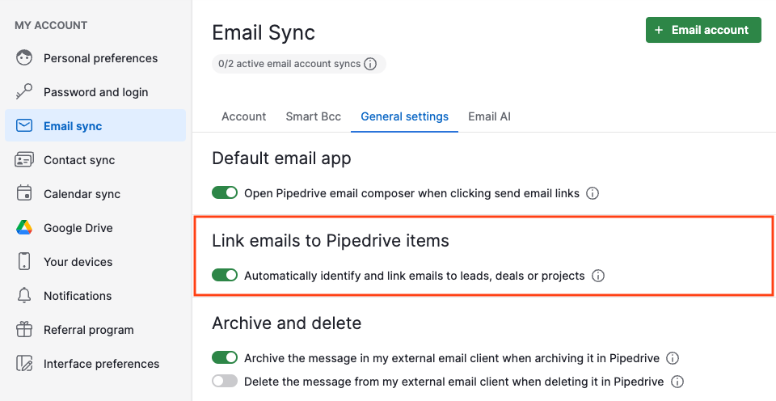The width and height of the screenshot is (776, 401).
Task: Click the Google Drive logo icon
Action: [x=23, y=228]
